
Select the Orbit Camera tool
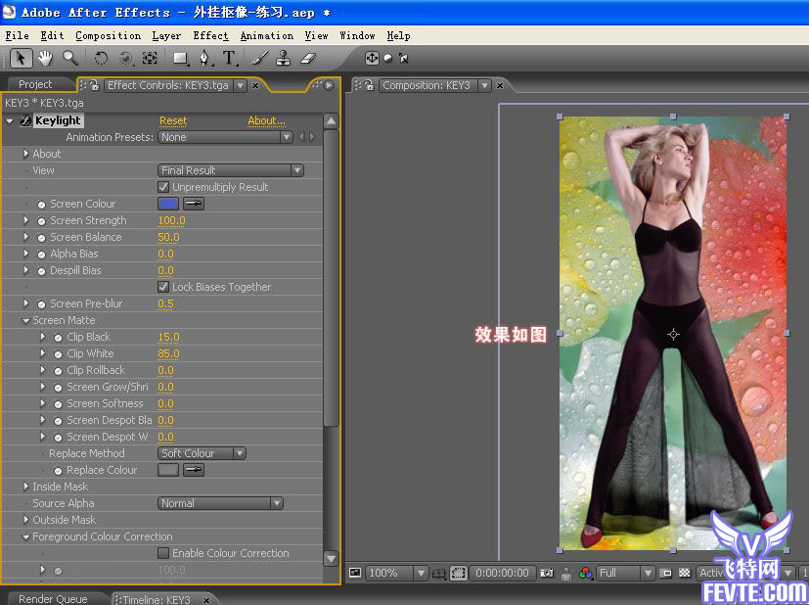click(126, 58)
